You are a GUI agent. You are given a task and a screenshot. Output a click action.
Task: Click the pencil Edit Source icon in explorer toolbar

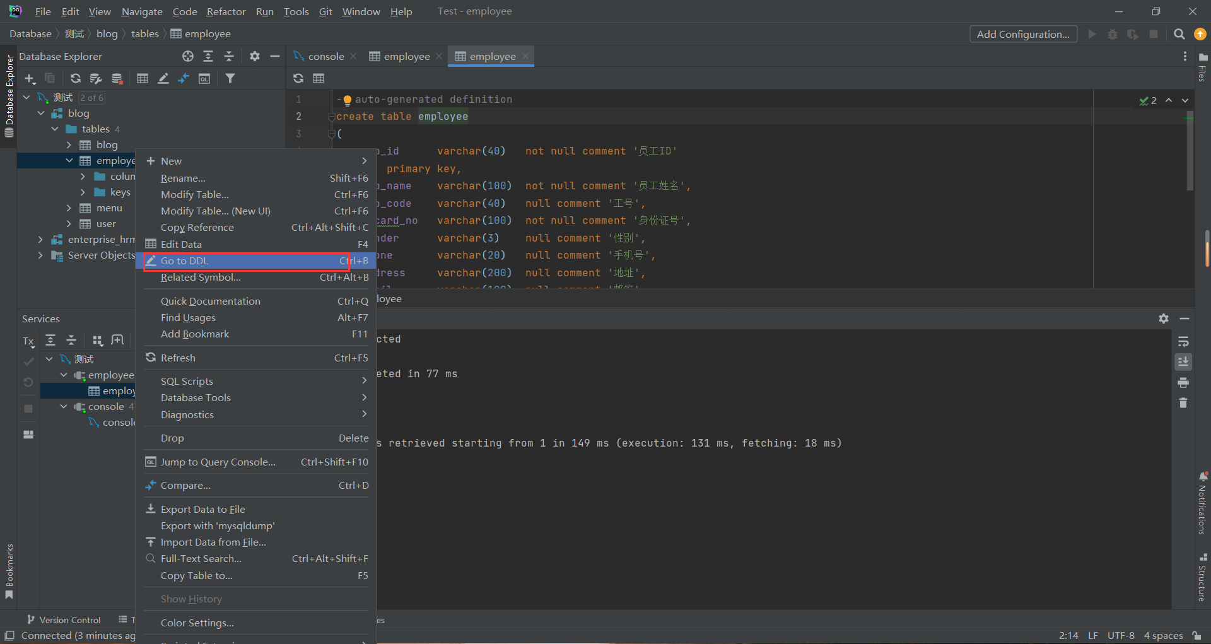coord(163,78)
